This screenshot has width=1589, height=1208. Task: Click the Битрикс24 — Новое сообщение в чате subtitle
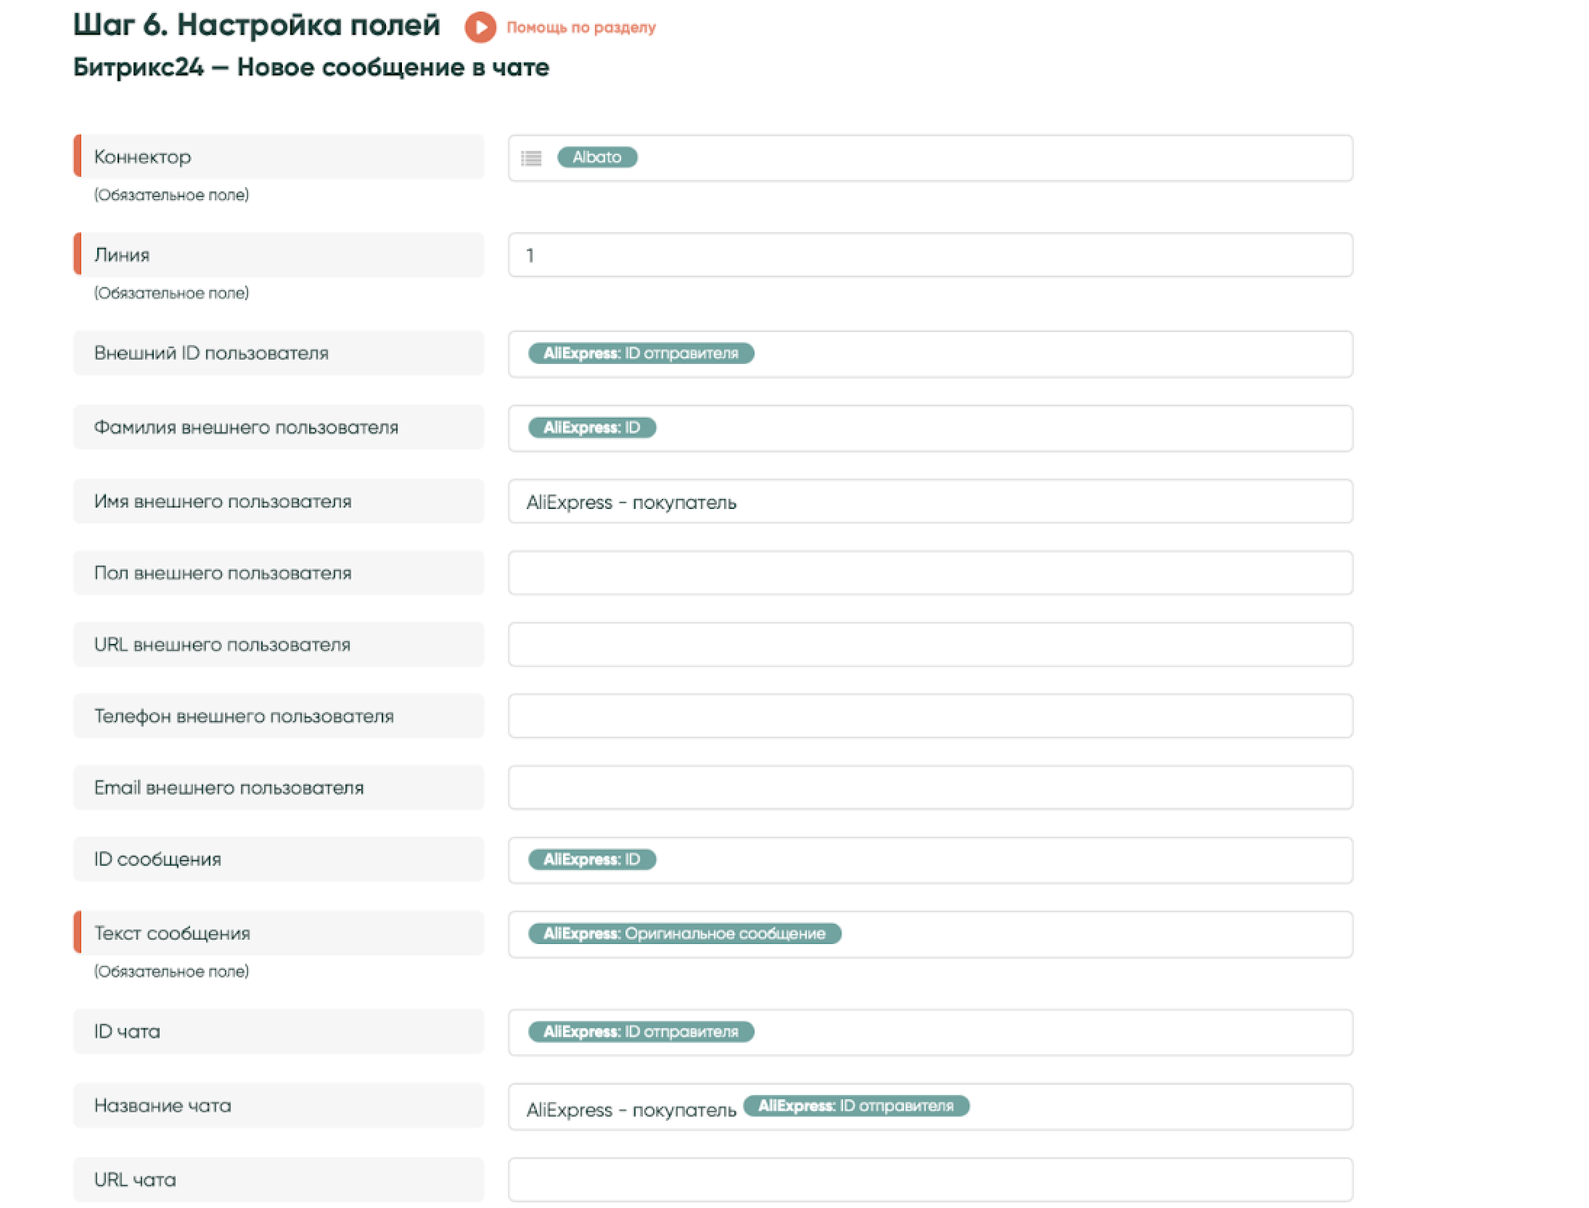(311, 67)
